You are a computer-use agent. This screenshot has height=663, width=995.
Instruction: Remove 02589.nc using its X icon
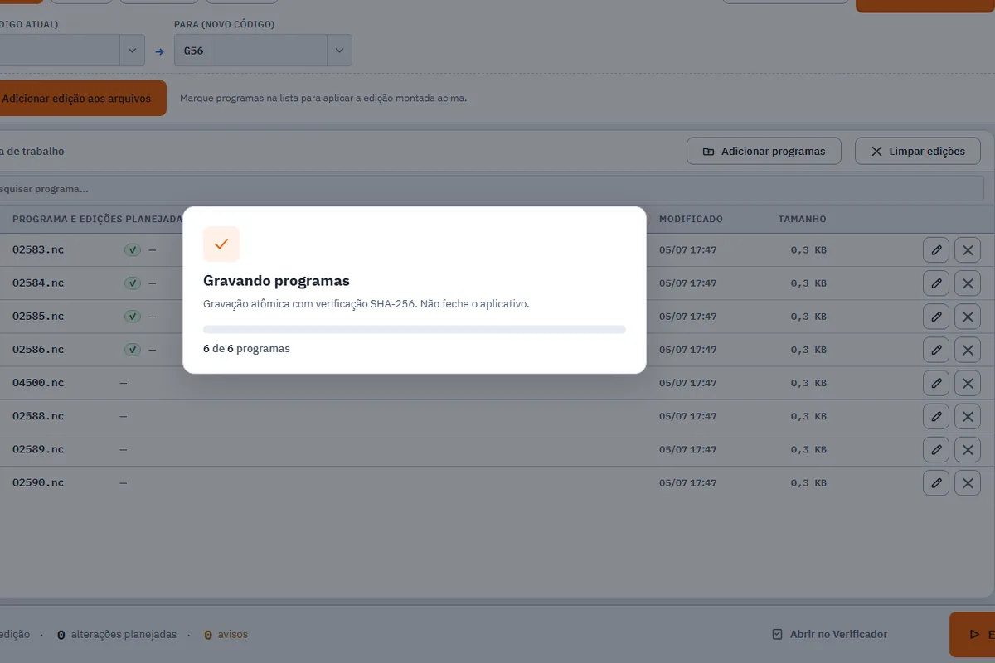click(968, 448)
